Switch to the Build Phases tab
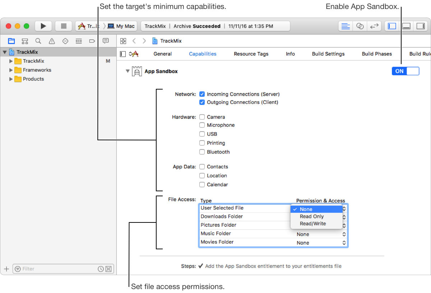 (377, 54)
